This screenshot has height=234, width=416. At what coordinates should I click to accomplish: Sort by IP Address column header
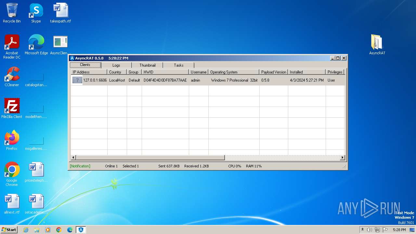click(x=89, y=72)
